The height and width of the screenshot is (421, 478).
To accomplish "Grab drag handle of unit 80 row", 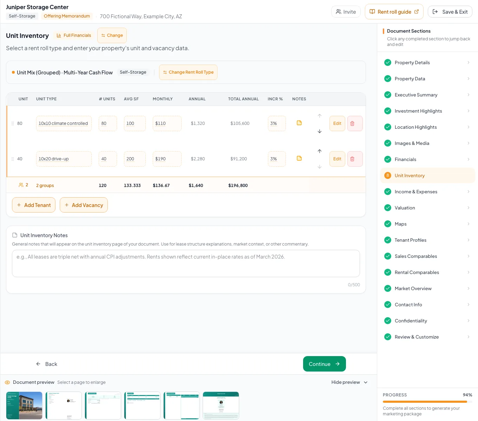I will coord(13,123).
